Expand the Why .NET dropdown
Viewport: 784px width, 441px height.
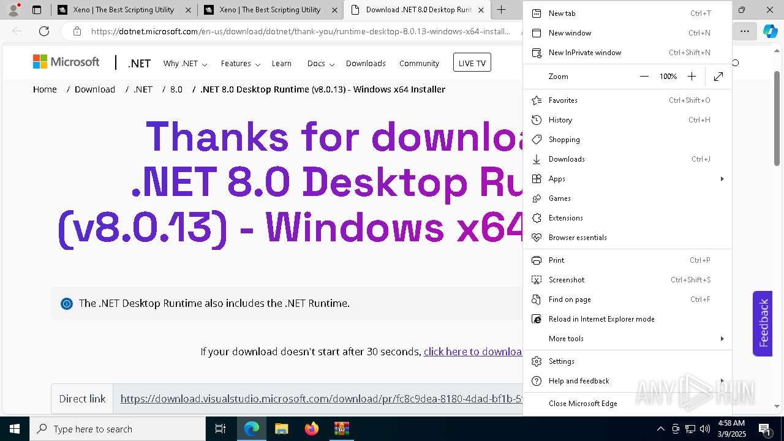tap(185, 63)
